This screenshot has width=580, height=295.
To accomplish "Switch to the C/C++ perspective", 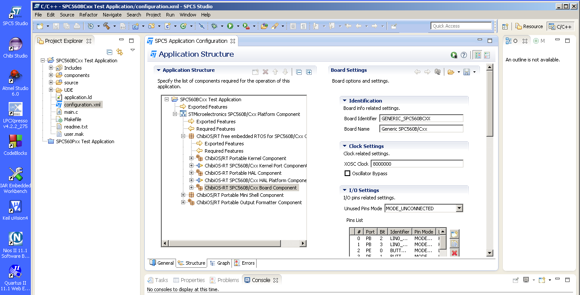I will tap(560, 26).
